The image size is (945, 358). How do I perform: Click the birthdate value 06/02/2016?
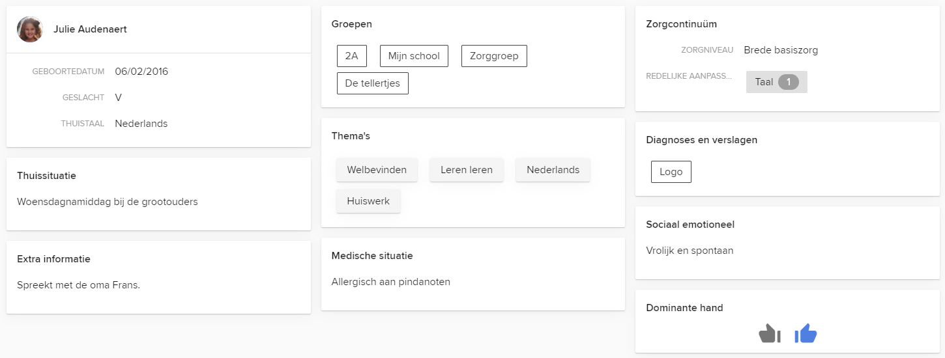tap(141, 72)
